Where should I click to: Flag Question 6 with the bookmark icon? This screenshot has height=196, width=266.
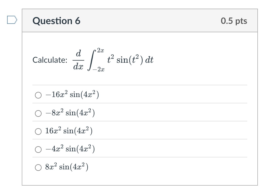[x=12, y=20]
